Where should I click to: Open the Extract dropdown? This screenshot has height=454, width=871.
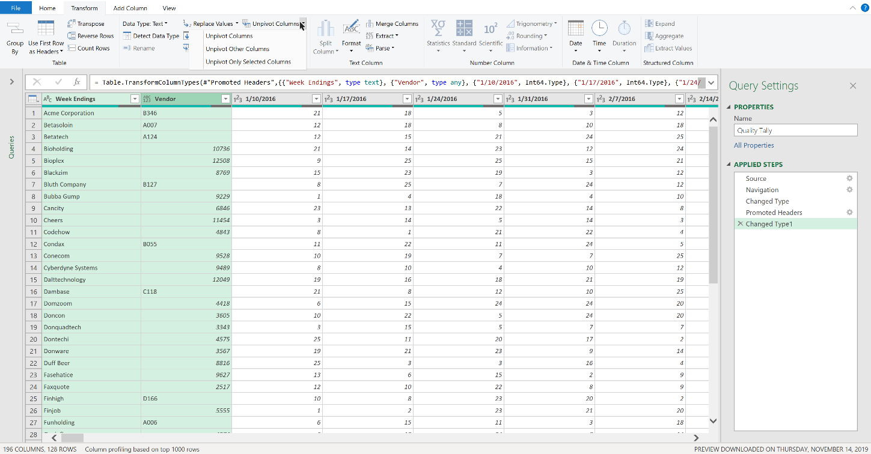pyautogui.click(x=382, y=36)
